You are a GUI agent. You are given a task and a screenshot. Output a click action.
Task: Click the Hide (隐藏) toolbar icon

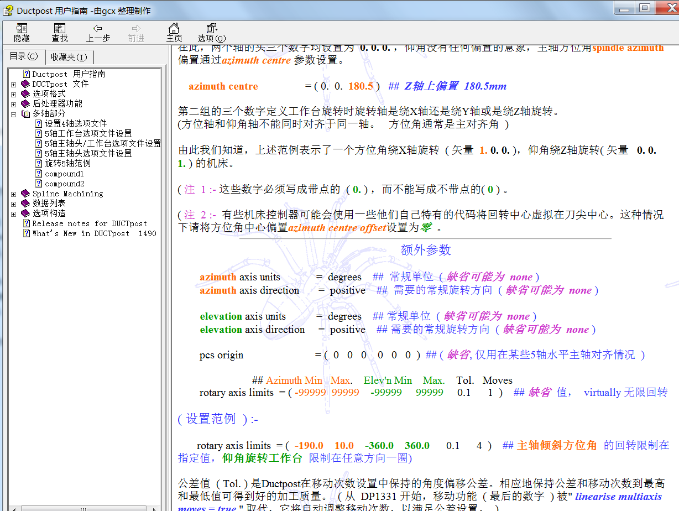(22, 33)
